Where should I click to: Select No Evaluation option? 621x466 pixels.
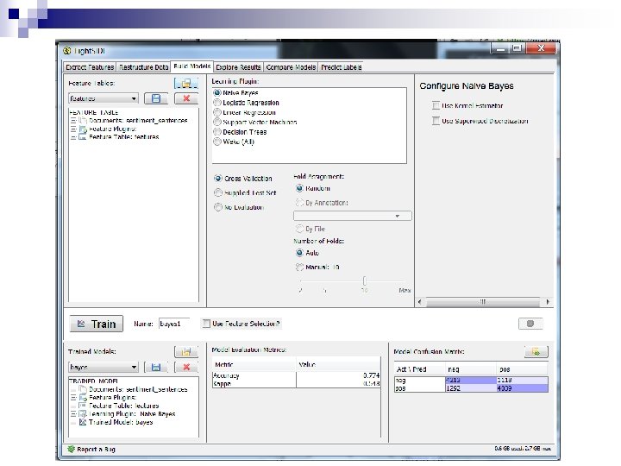[x=218, y=207]
